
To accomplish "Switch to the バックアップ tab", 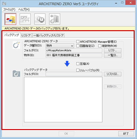I will tap(12, 35).
